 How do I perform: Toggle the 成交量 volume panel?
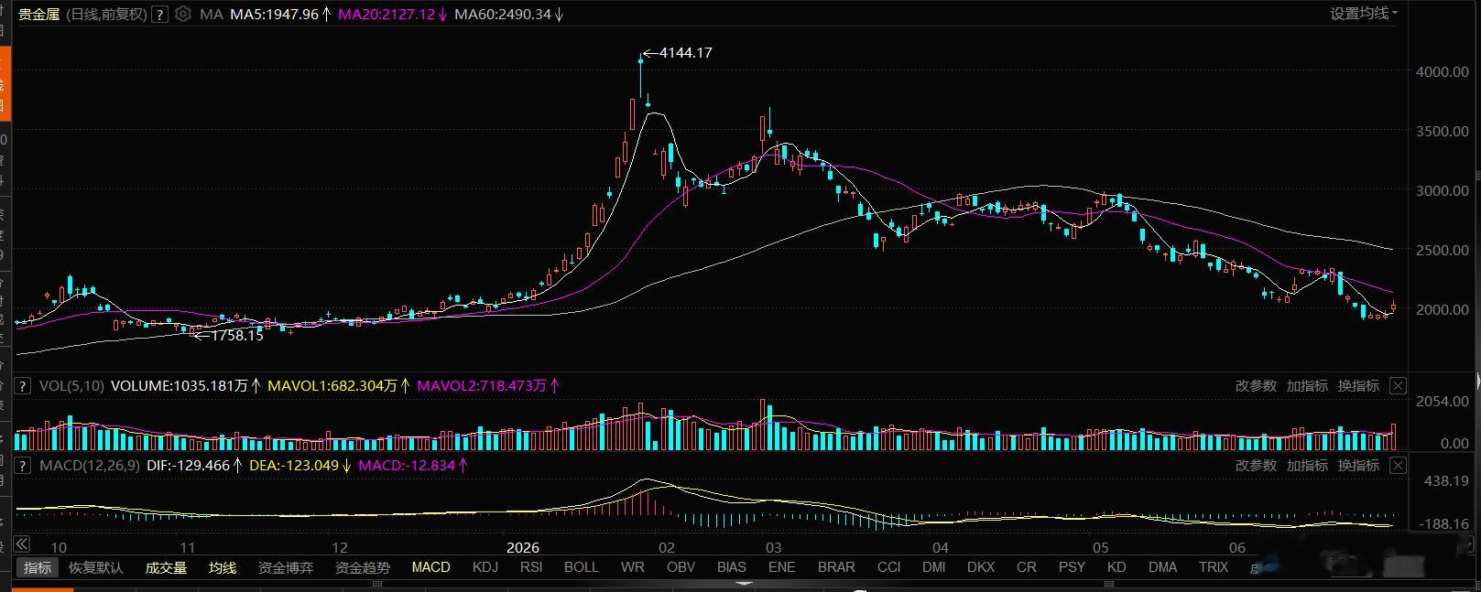pos(166,567)
